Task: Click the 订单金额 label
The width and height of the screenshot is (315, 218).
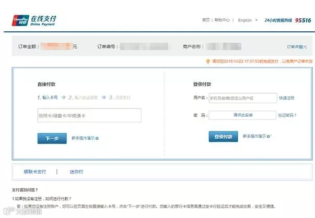Action: pos(29,46)
